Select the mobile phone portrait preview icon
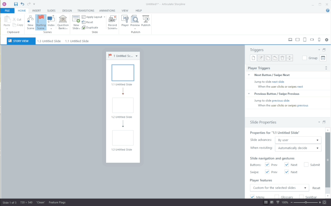 pyautogui.click(x=319, y=40)
